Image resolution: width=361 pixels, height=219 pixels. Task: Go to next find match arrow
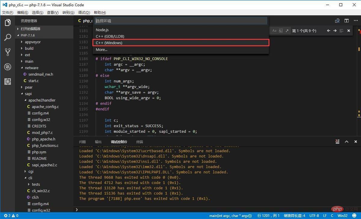pyautogui.click(x=335, y=30)
